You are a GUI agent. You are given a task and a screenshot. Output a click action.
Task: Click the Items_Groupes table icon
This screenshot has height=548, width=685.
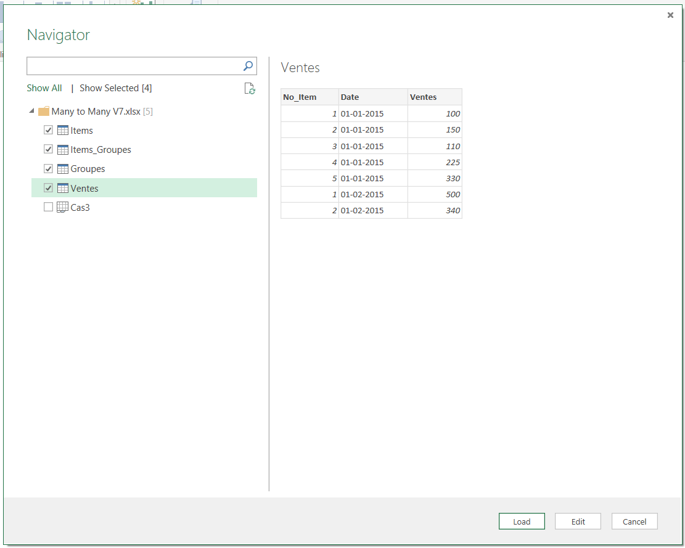[x=62, y=150]
